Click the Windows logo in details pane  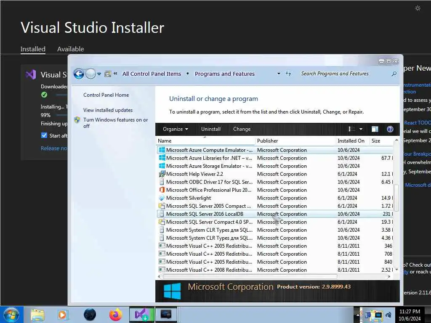coord(172,291)
